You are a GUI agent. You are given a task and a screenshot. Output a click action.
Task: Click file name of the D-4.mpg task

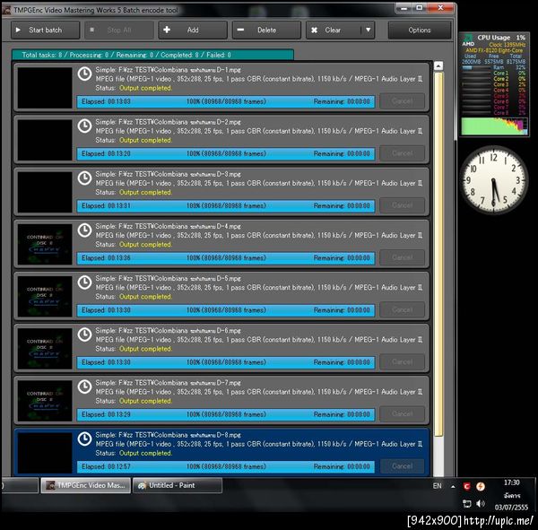[169, 226]
